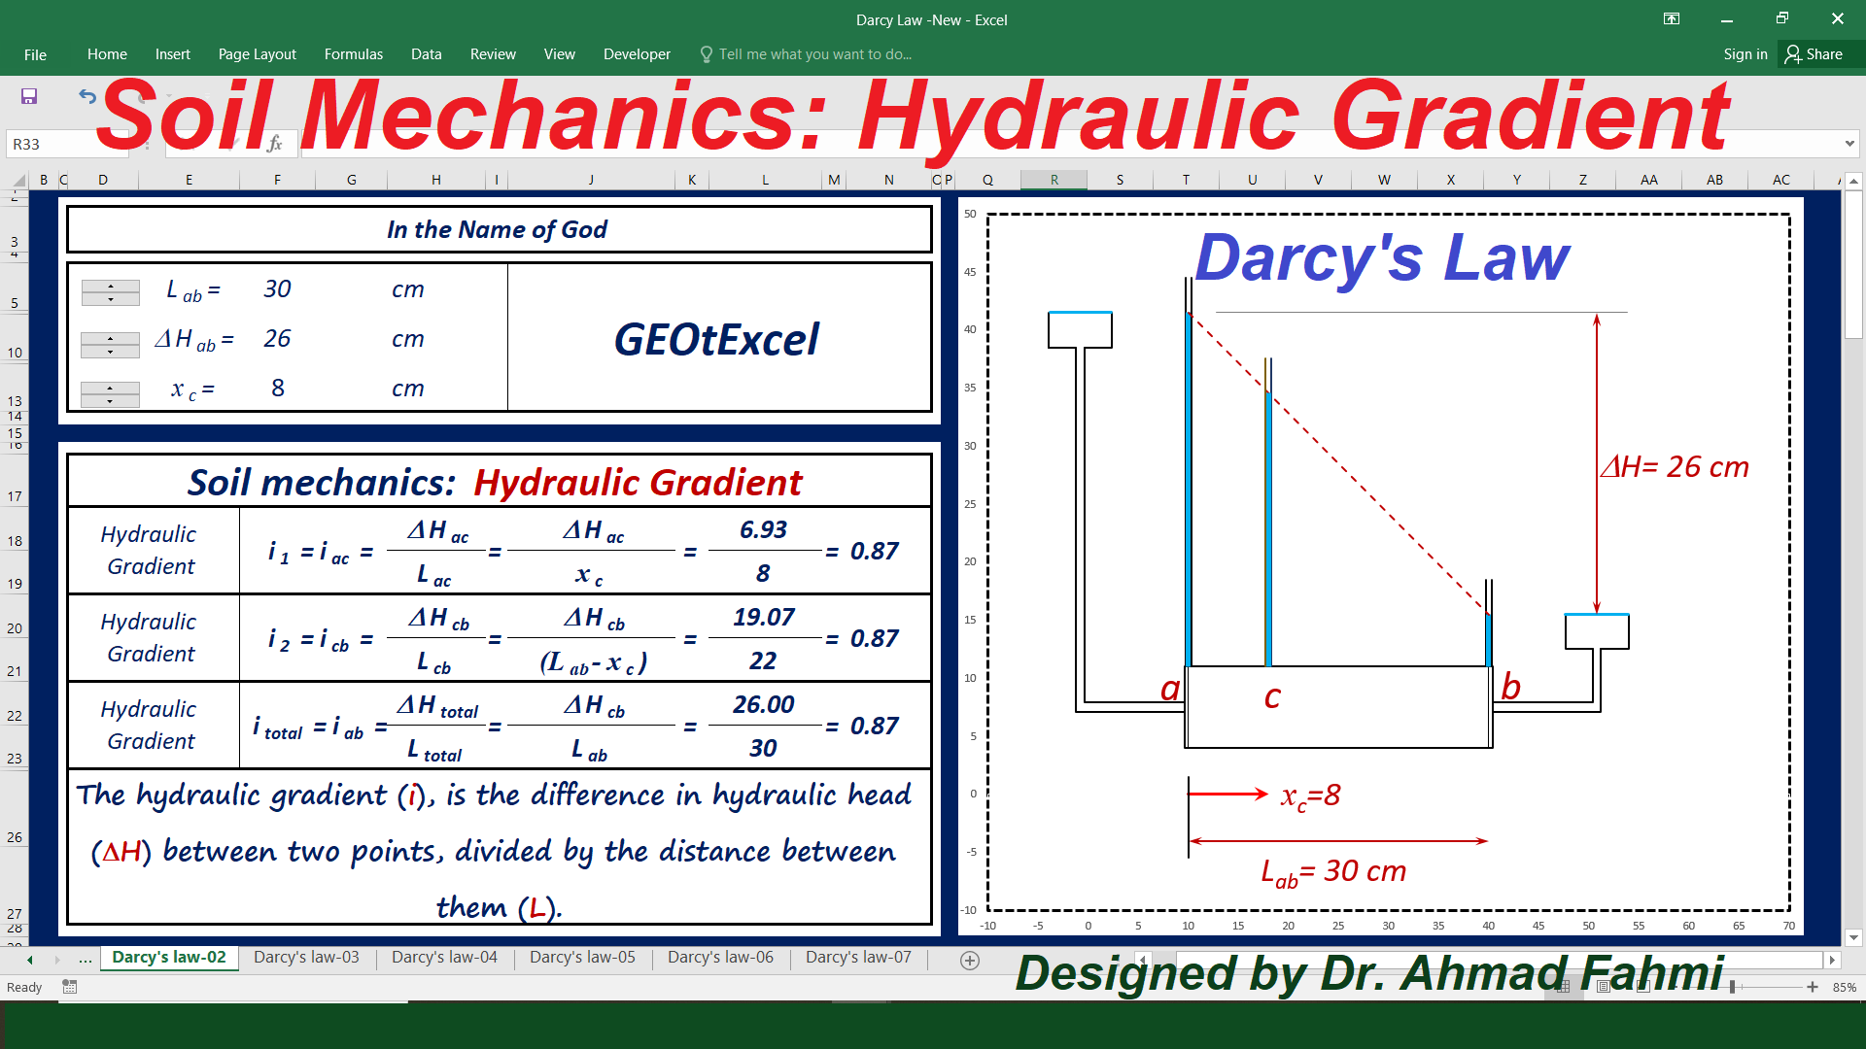Switch to Darcy's law-04 sheet tab
The height and width of the screenshot is (1049, 1866).
[x=444, y=958]
